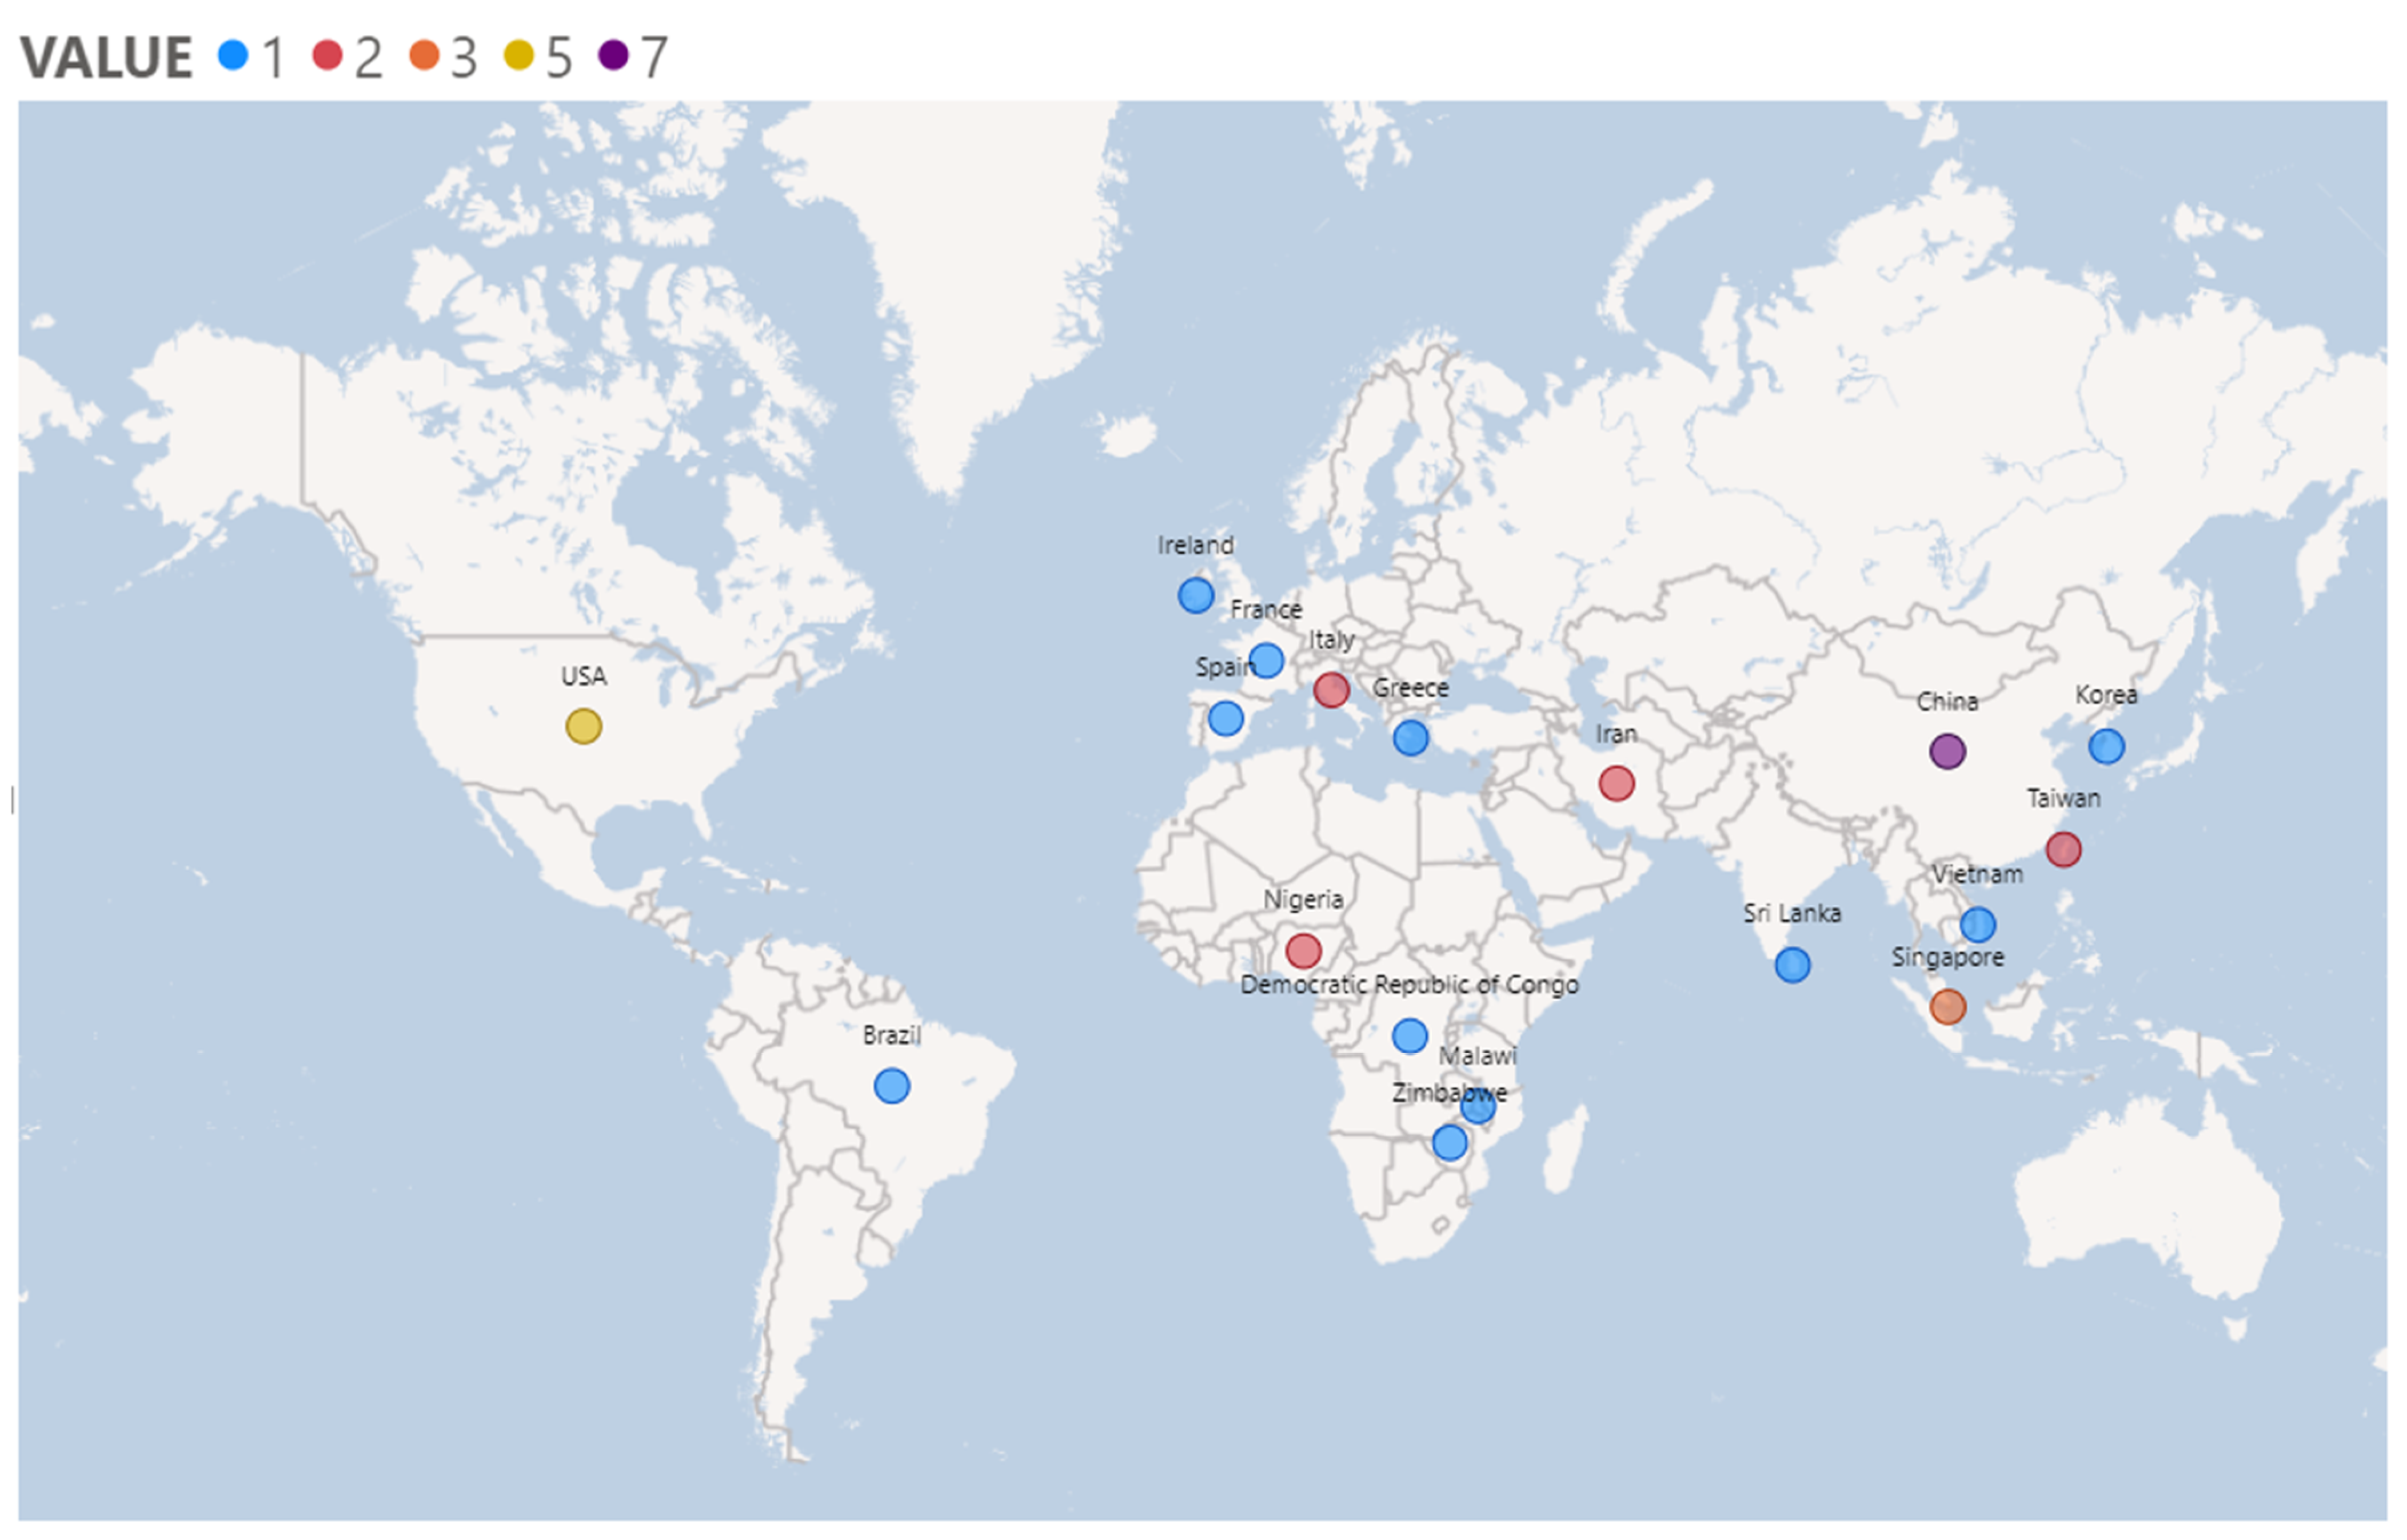The image size is (2407, 1540).
Task: Select the blue Vietnam bubble
Action: tap(1977, 924)
